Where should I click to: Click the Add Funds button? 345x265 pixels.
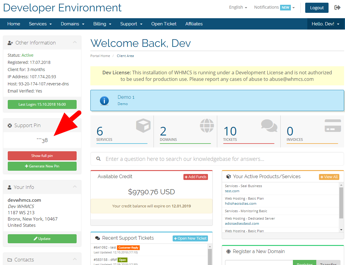[x=196, y=177]
